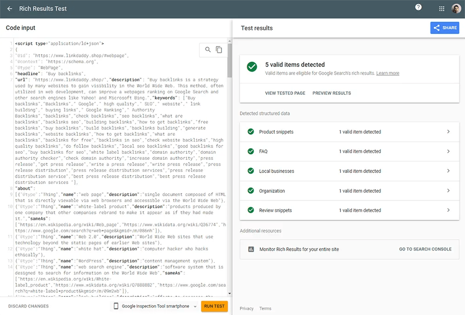Click the "Detected structured data" label
Image resolution: width=465 pixels, height=315 pixels.
tap(265, 113)
